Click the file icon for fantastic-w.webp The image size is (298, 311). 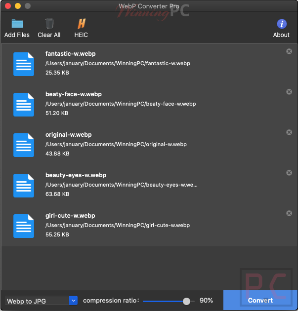pos(24,64)
